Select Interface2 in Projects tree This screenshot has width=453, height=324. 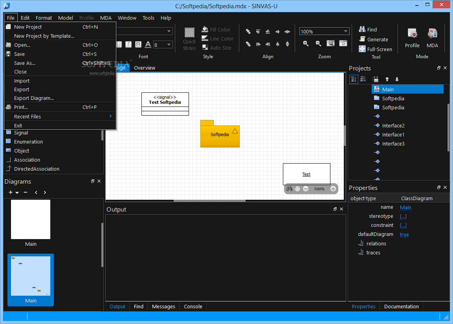coord(393,125)
